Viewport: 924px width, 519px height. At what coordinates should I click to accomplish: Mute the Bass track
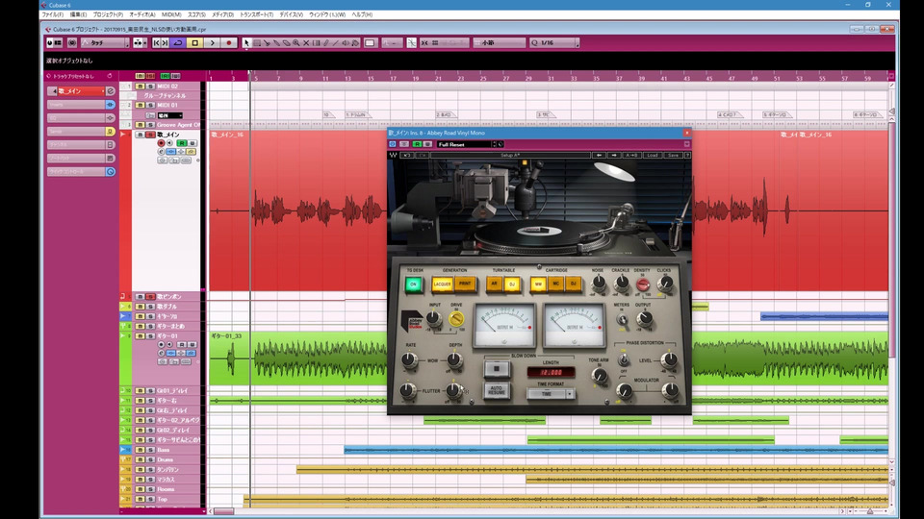[141, 450]
